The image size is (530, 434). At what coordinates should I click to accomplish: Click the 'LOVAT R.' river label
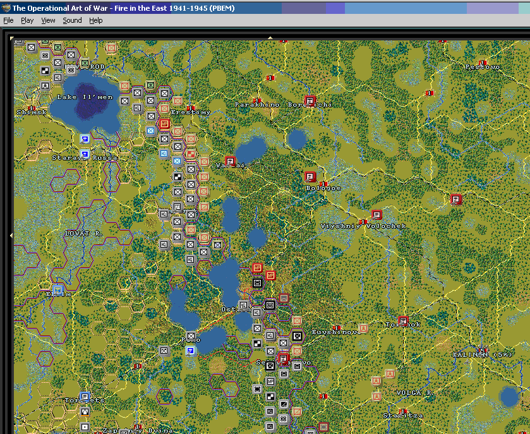pos(83,234)
